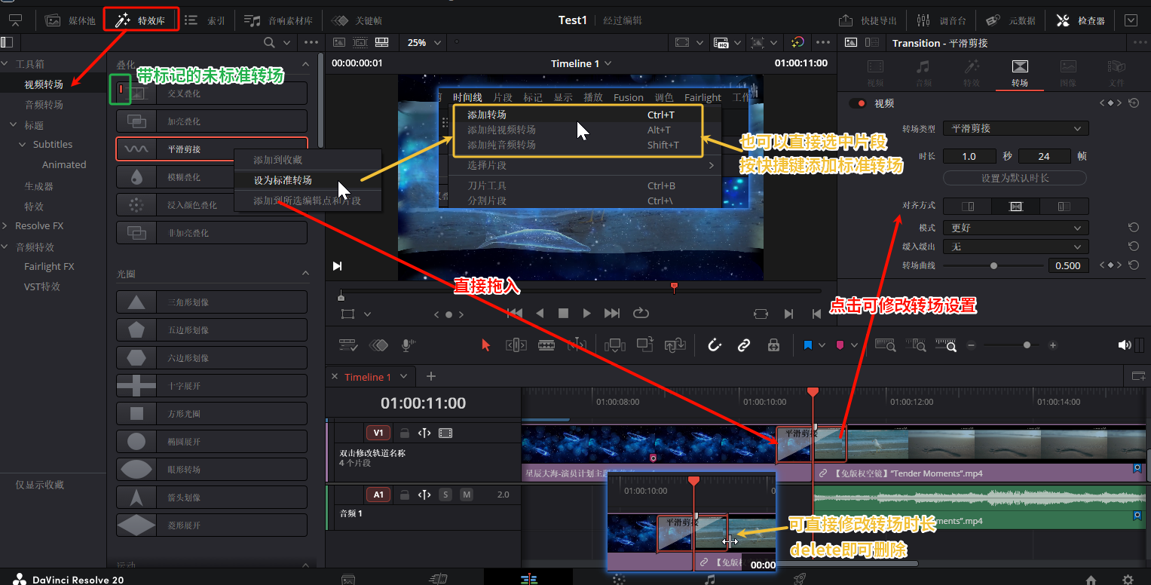Reset the 转场曲线 parameter
The height and width of the screenshot is (585, 1151).
pyautogui.click(x=1133, y=265)
